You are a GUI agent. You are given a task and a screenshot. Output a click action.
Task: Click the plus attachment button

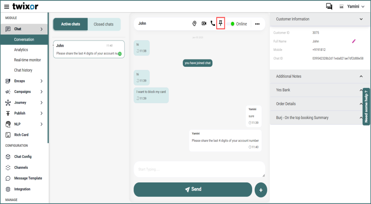click(261, 189)
